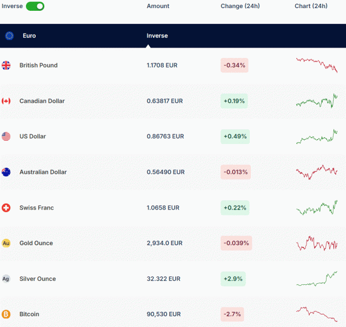This screenshot has height=327, width=346.
Task: Toggle the Inverse switch off
Action: pyautogui.click(x=35, y=6)
